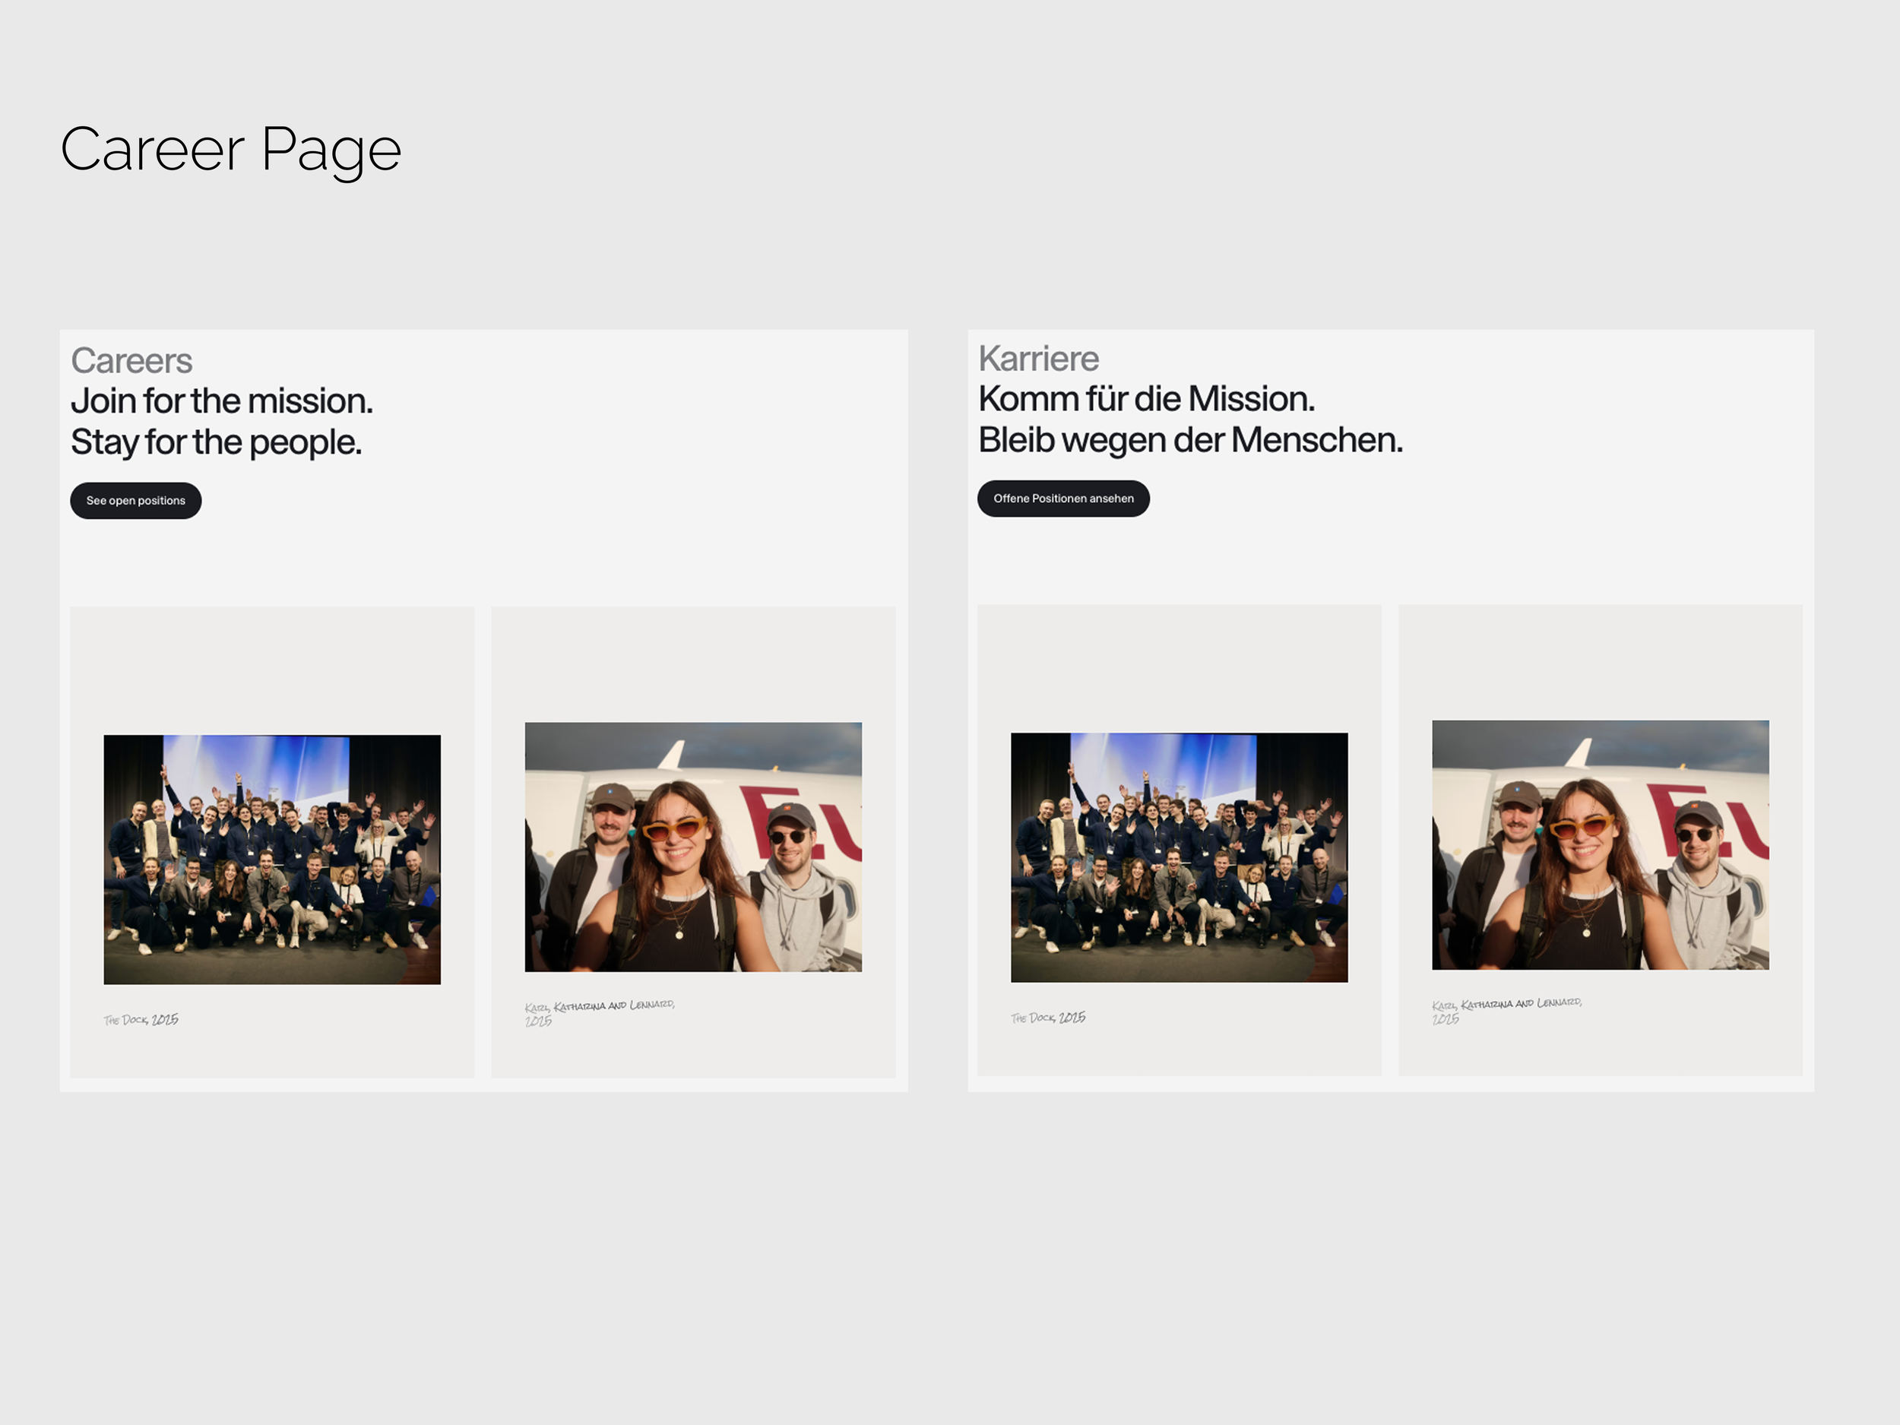
Task: Click the "Offene Positionen ansehen" button
Action: tap(1062, 499)
